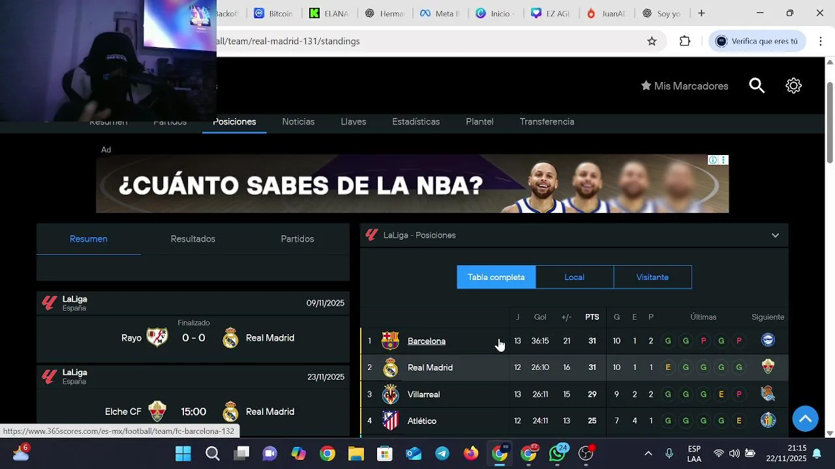
Task: Open the site search magnifier icon
Action: [757, 86]
